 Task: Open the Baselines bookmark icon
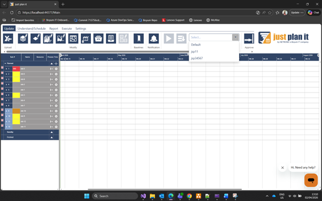point(139,38)
